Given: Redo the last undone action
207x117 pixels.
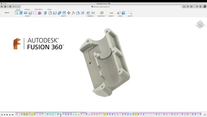Looking at the screenshot, I should tap(18, 6).
